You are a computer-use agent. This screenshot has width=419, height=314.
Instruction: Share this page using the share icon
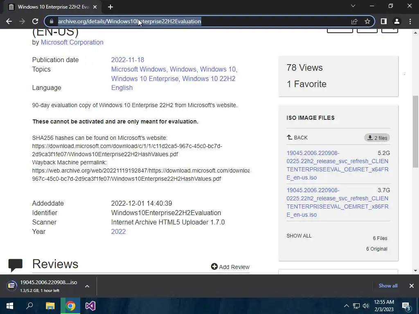pos(354,21)
